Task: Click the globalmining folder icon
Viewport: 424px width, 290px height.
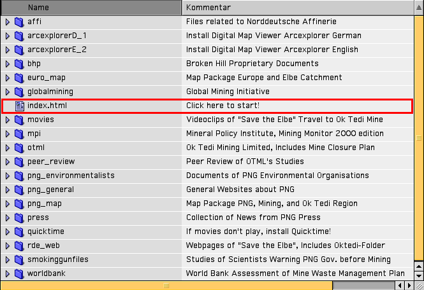Action: (19, 92)
